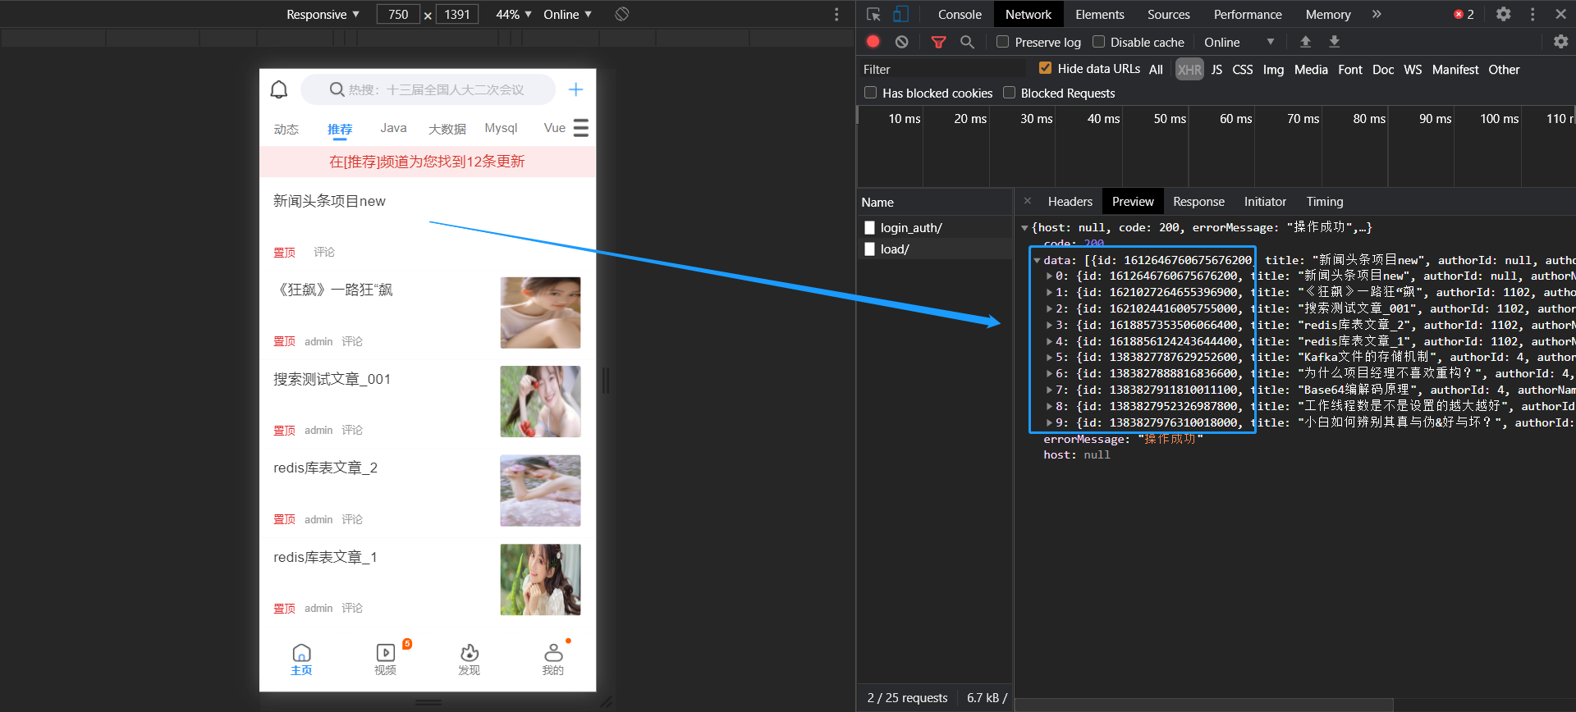Click the import HAR upload icon

(x=1305, y=42)
